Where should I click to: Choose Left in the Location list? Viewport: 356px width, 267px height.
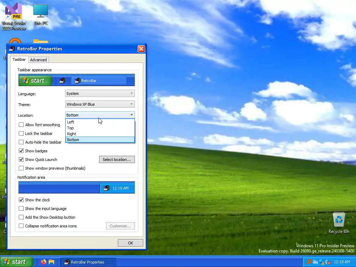[100, 122]
